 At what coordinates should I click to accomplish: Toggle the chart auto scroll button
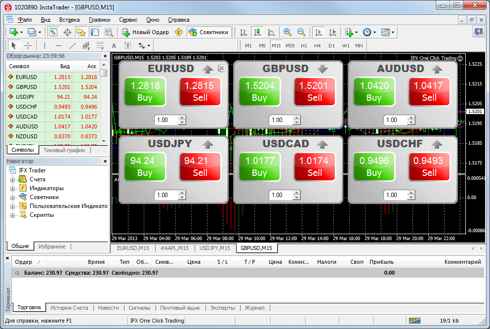318,32
